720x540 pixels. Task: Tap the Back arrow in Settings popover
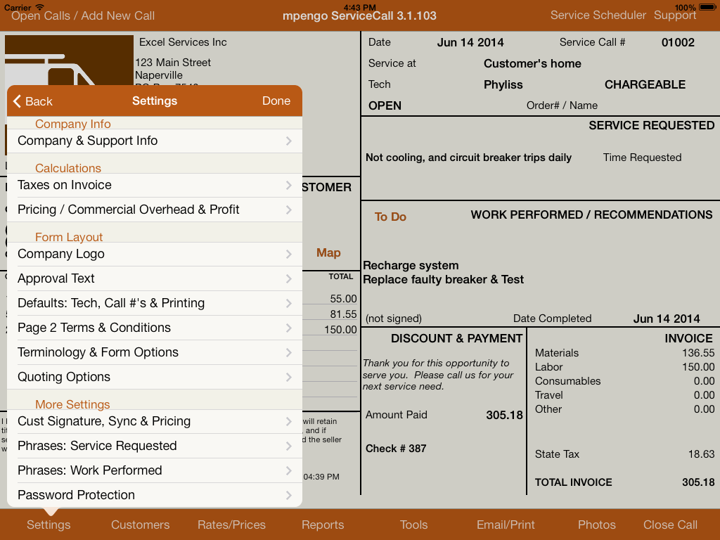click(x=32, y=101)
